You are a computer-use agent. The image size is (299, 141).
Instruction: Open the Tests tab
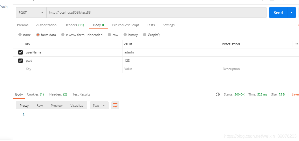point(151,25)
